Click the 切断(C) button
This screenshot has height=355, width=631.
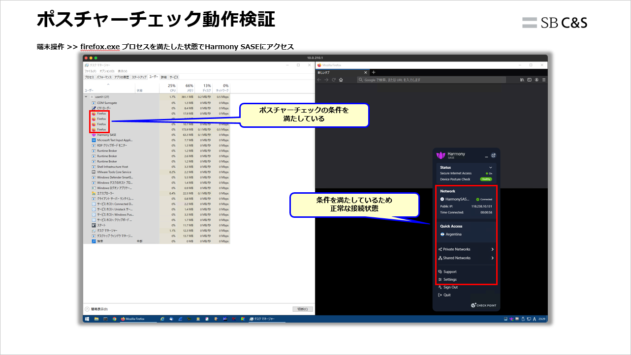[303, 309]
